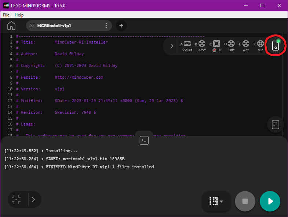Open the MCRIInstall-v1p1 tab options menu

[x=106, y=26]
